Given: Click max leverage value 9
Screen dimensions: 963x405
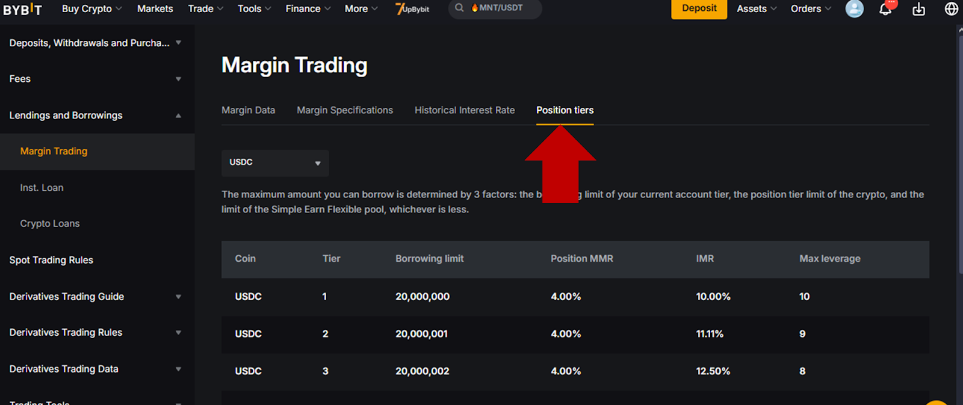Looking at the screenshot, I should (x=802, y=334).
